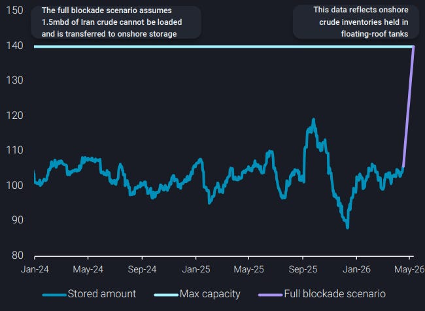Click the Sep-24 x-axis label
This screenshot has height=311, width=425.
142,269
